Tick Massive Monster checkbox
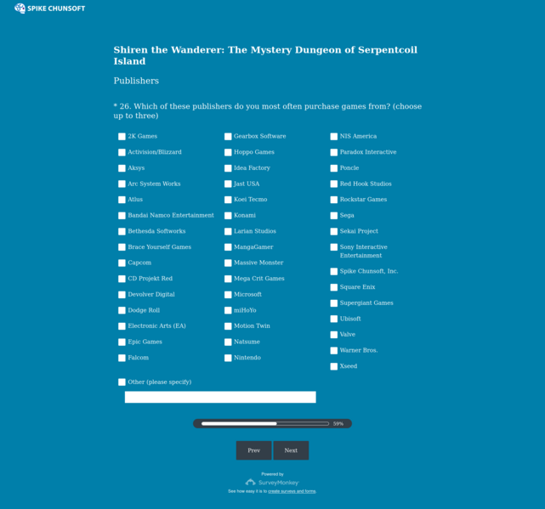 pyautogui.click(x=228, y=263)
